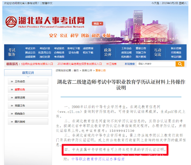Open 2019年湖北省选调生招录考试报名入口 link
This screenshot has width=191, height=165.
pyautogui.click(x=79, y=64)
